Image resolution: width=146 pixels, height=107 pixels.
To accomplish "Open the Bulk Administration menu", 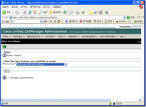I will (x=109, y=37).
